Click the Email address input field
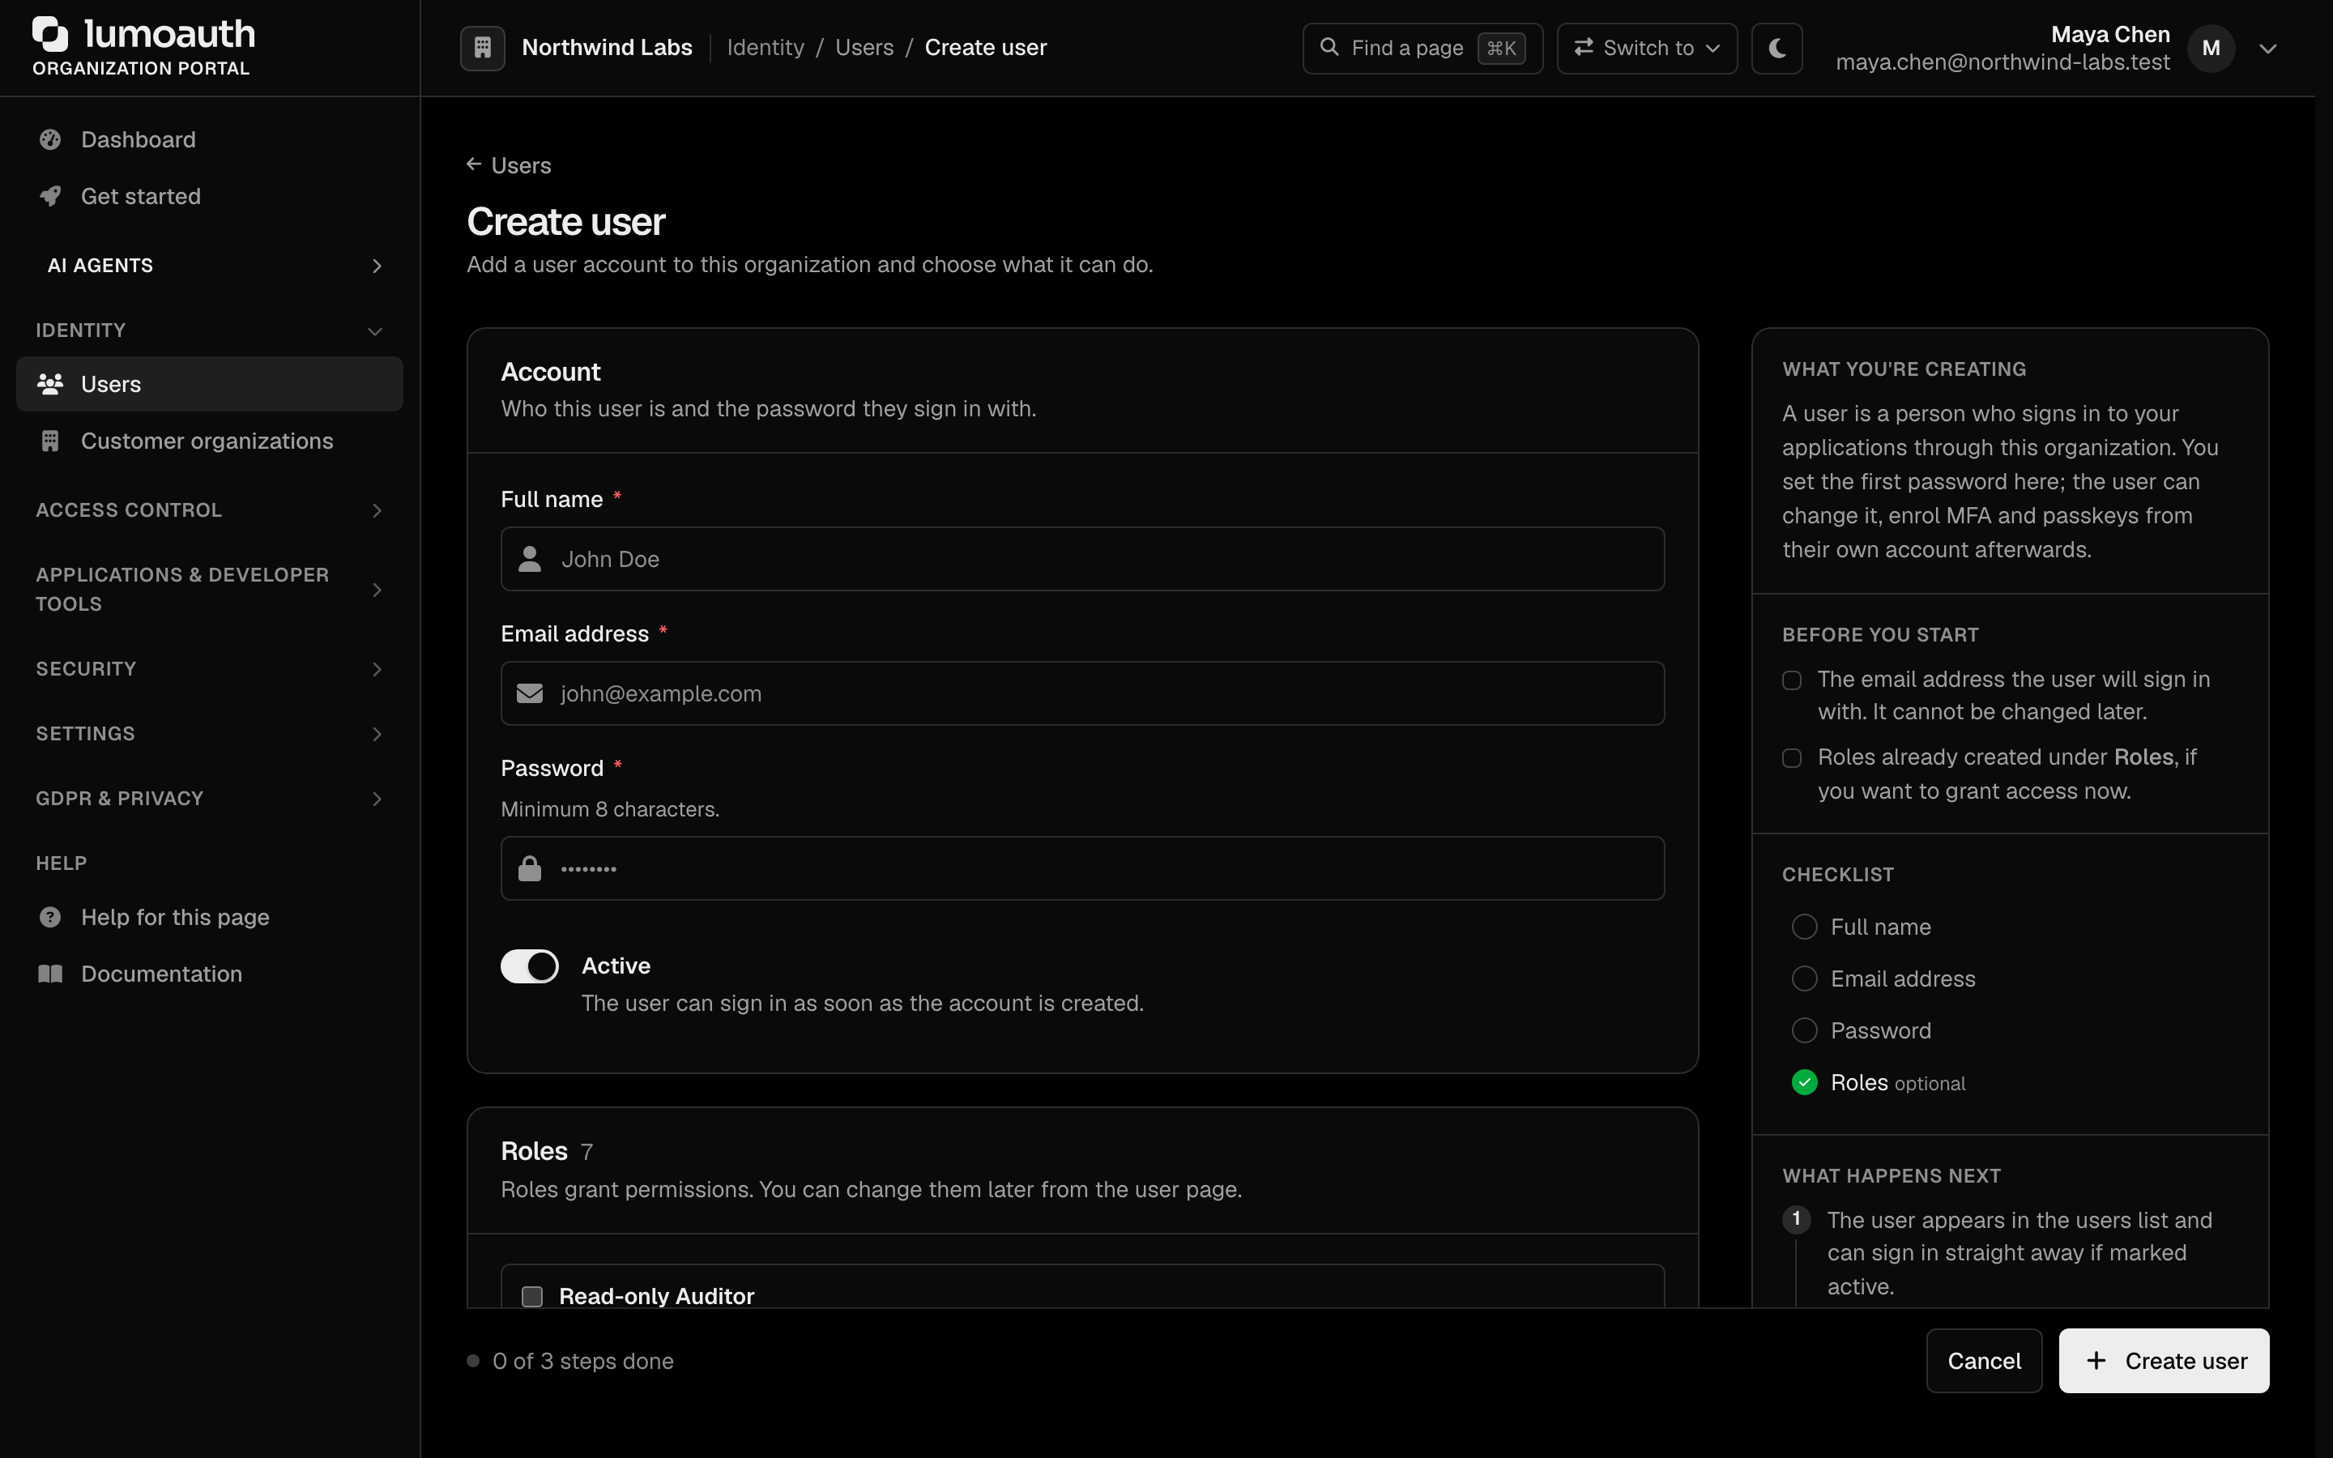 (1081, 693)
